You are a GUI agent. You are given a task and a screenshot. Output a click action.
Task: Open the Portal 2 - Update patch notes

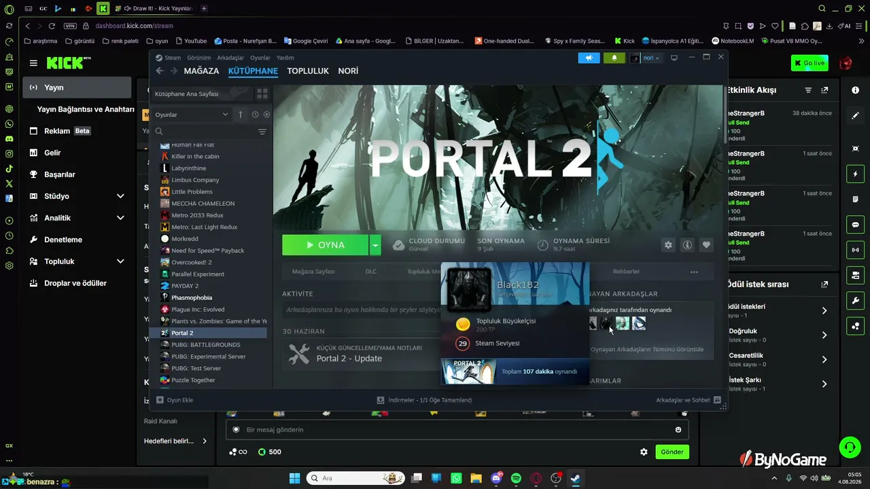[349, 359]
